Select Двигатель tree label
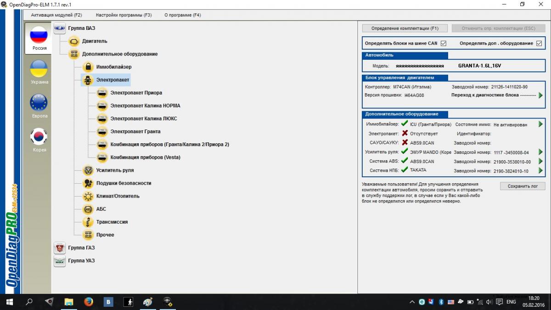551x310 pixels. 95,41
